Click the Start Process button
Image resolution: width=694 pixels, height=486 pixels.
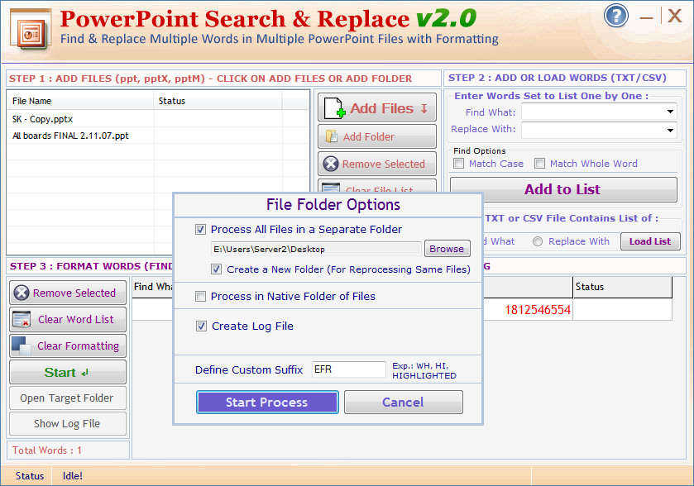(x=267, y=402)
